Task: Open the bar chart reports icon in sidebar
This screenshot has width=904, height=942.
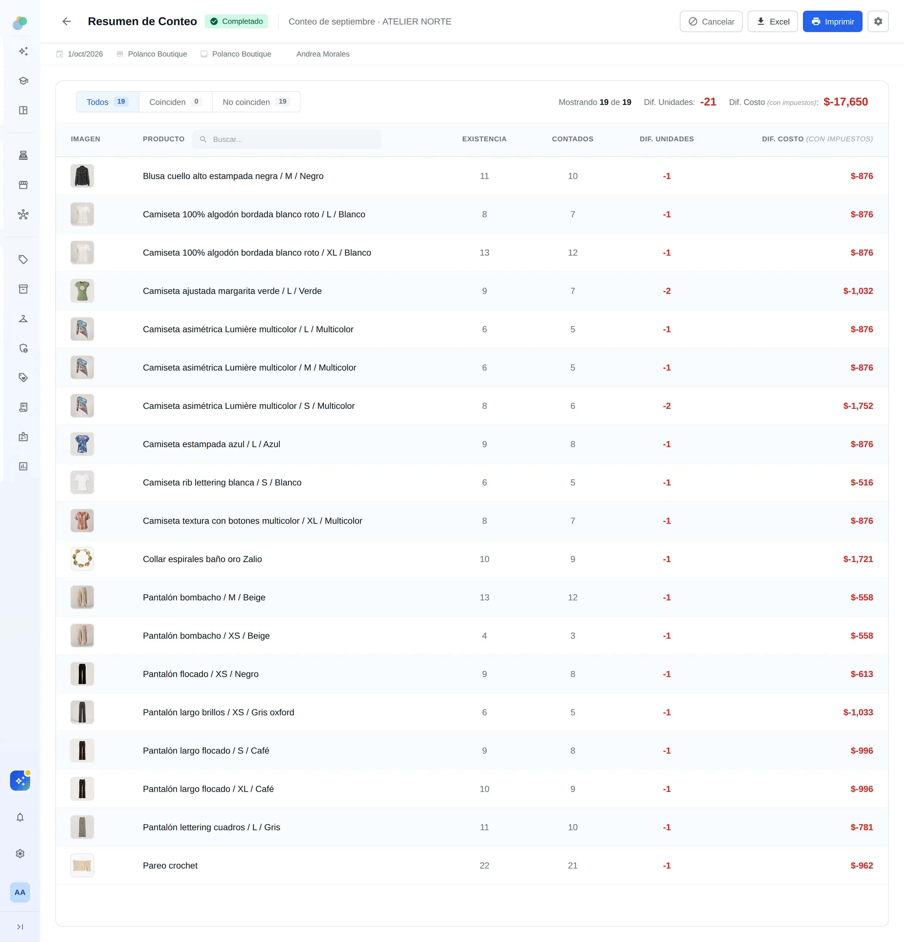Action: click(23, 466)
